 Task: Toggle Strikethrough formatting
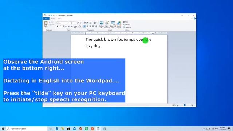click(x=66, y=27)
